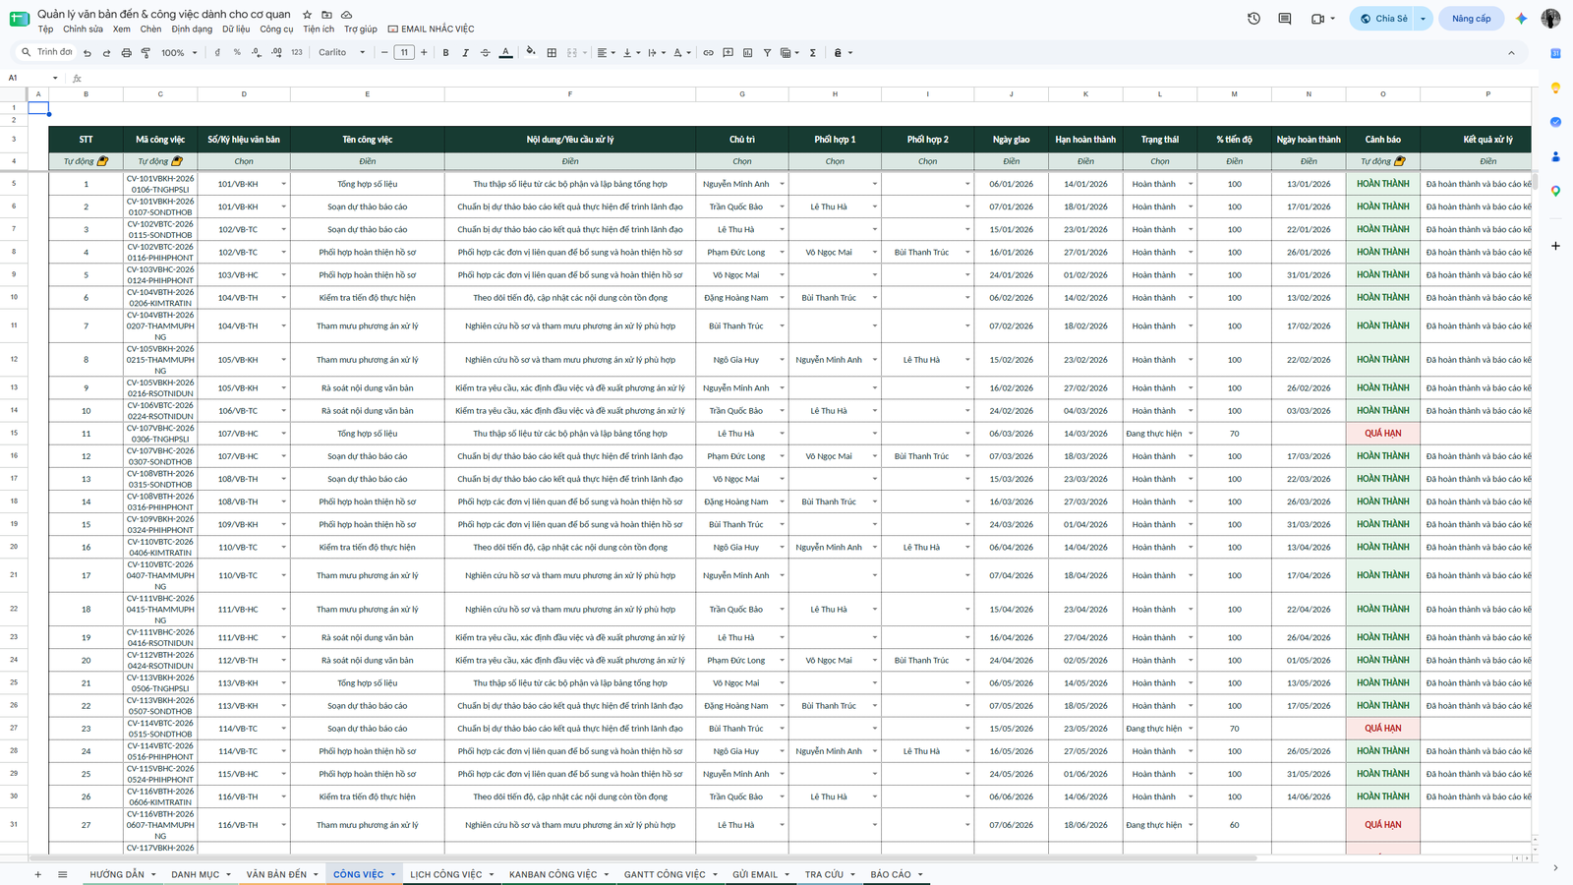Switch to the KANBAN CÔNG VIỆC sheet tab

pos(553,874)
